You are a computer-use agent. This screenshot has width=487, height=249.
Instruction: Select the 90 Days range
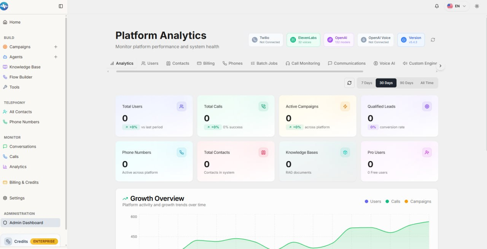click(406, 83)
